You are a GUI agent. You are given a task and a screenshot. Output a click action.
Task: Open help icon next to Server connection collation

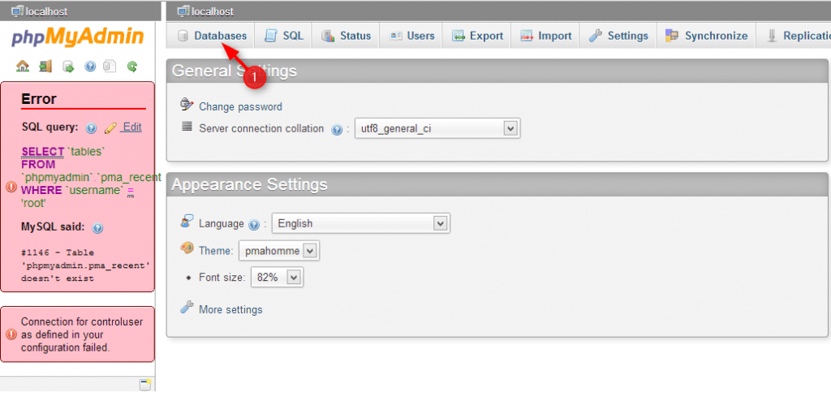click(337, 129)
